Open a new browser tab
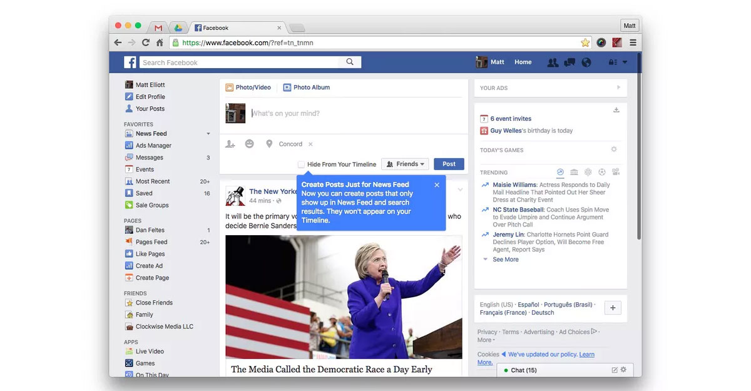Screen dimensions: 751x391 [297, 28]
